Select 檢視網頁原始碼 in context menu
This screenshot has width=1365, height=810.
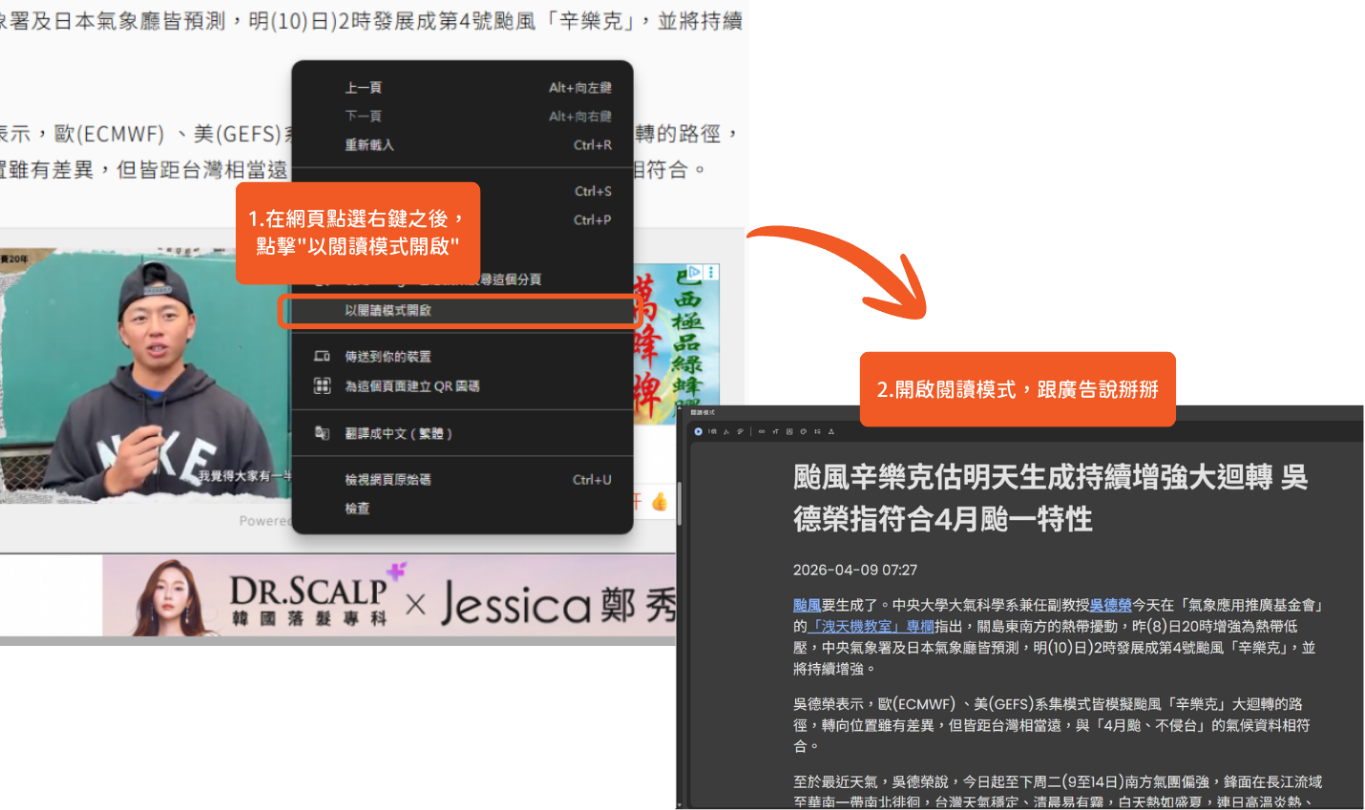(x=462, y=480)
